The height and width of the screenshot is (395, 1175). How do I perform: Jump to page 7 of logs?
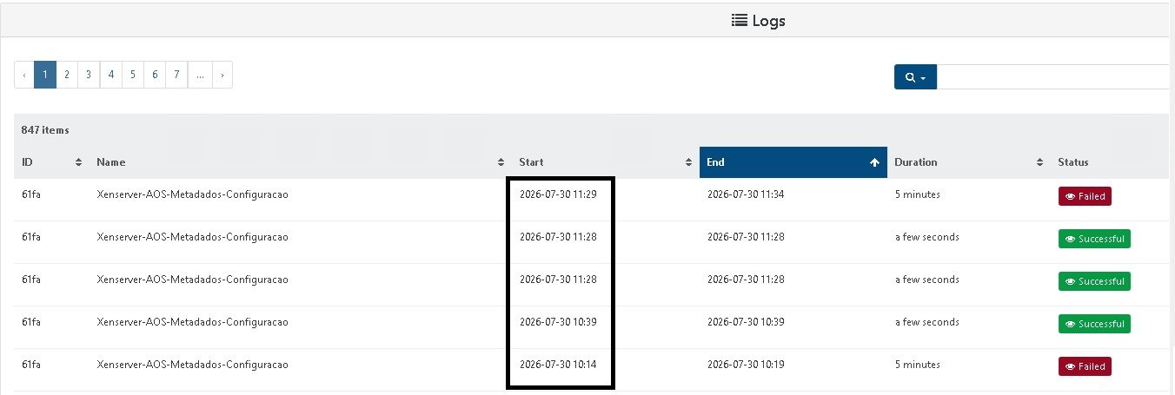[176, 75]
